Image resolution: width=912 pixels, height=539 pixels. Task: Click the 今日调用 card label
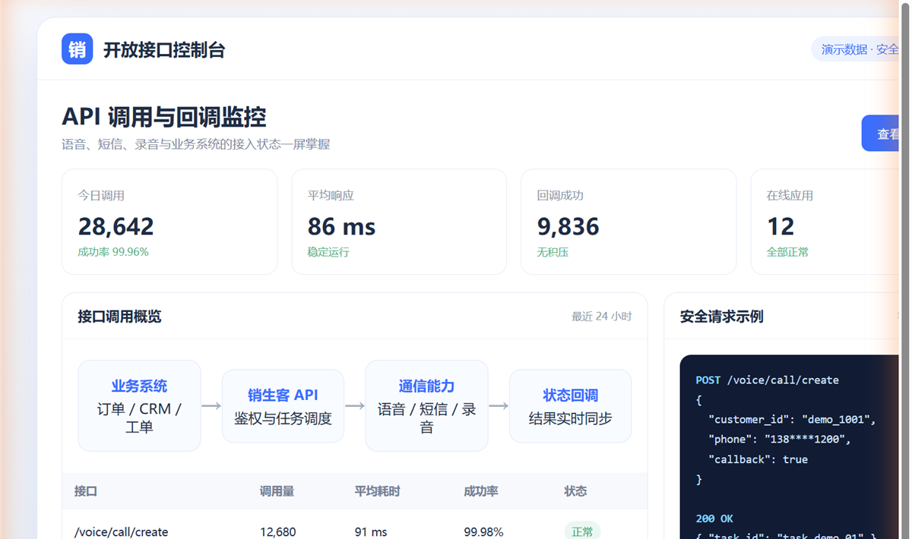click(101, 195)
